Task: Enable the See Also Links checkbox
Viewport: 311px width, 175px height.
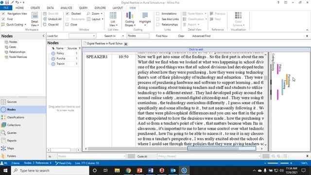Action: (x=157, y=19)
